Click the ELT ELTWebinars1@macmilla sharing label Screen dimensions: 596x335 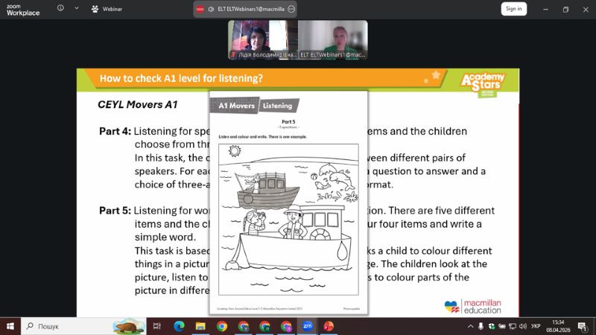click(251, 9)
